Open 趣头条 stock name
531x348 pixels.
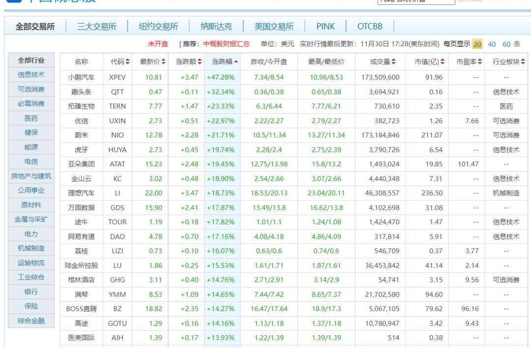pos(81,92)
